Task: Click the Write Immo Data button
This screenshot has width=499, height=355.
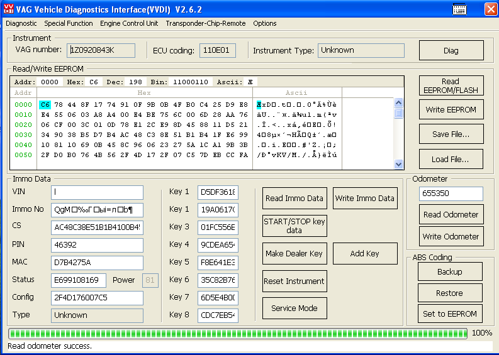Action: (x=365, y=199)
